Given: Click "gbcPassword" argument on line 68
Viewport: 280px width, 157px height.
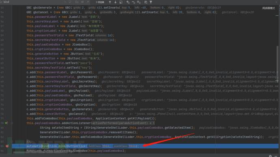Looking at the screenshot, I should 86,77.
